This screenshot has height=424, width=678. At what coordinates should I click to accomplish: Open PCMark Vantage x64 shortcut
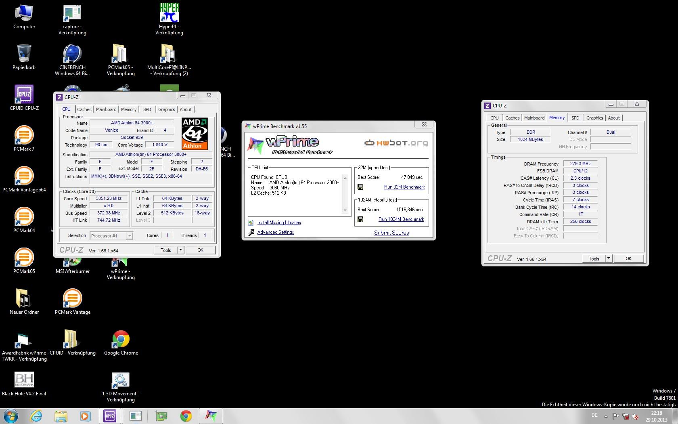(x=24, y=179)
